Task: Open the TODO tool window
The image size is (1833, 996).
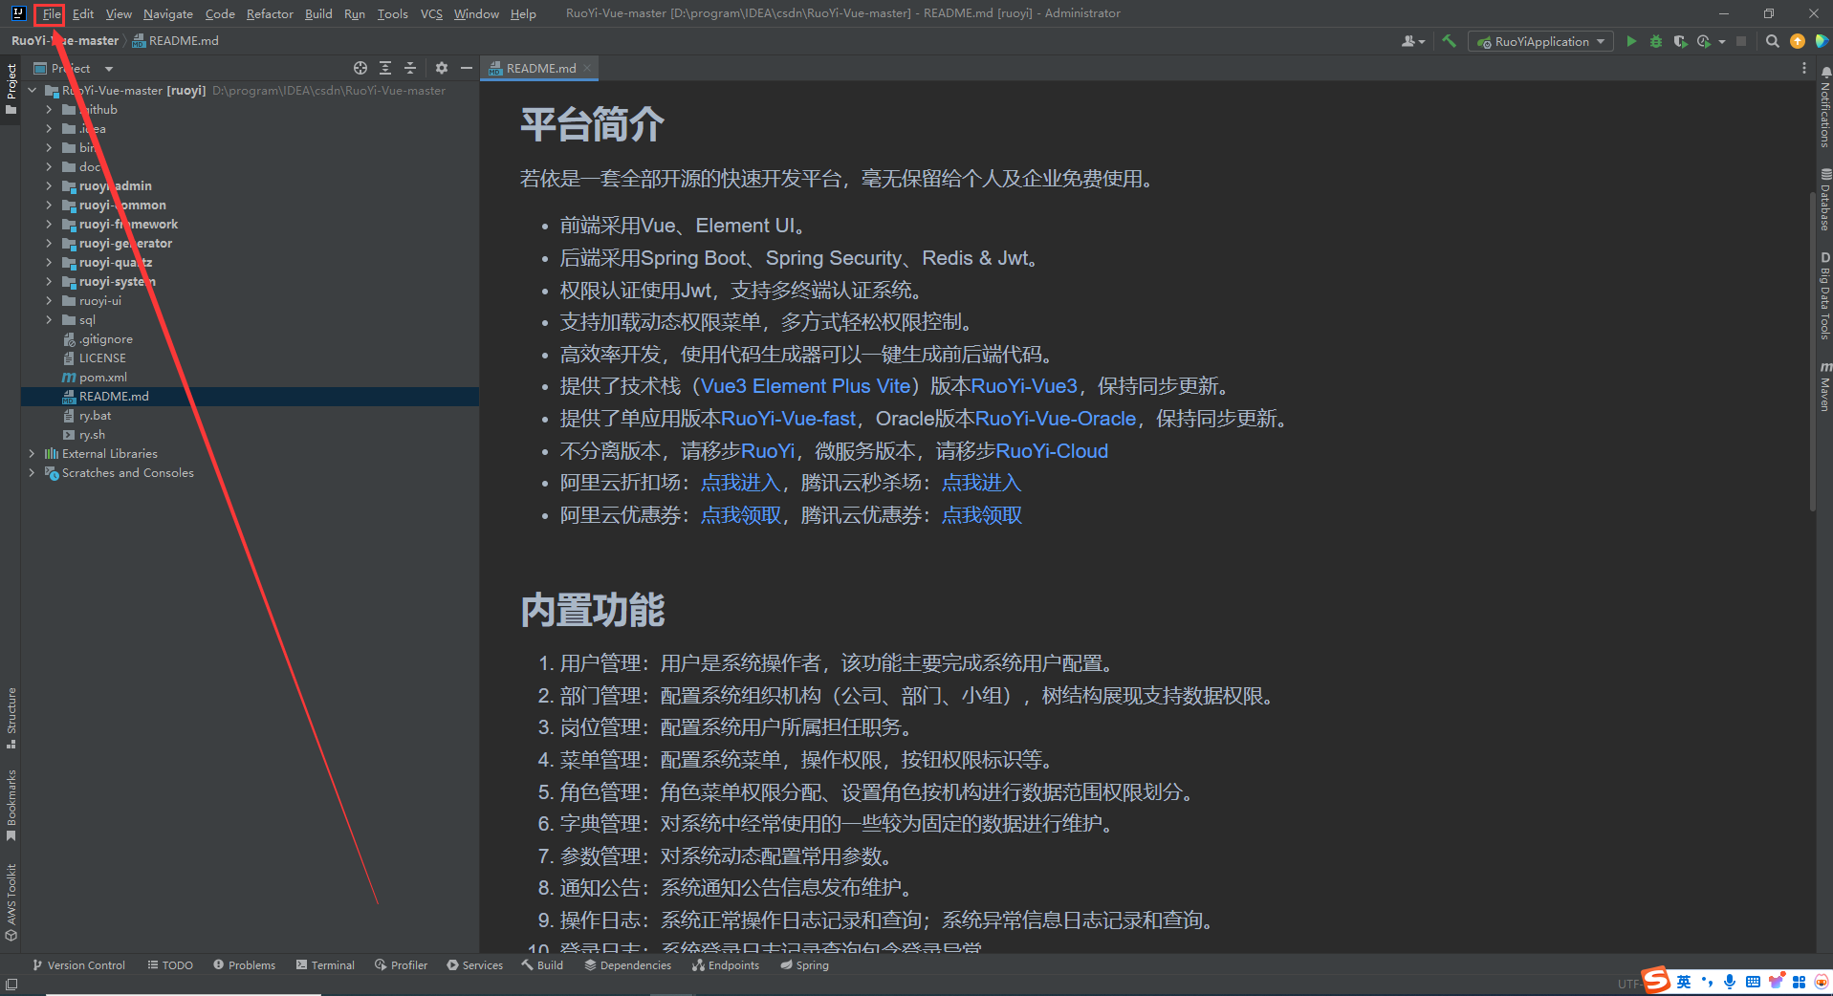Action: click(170, 965)
